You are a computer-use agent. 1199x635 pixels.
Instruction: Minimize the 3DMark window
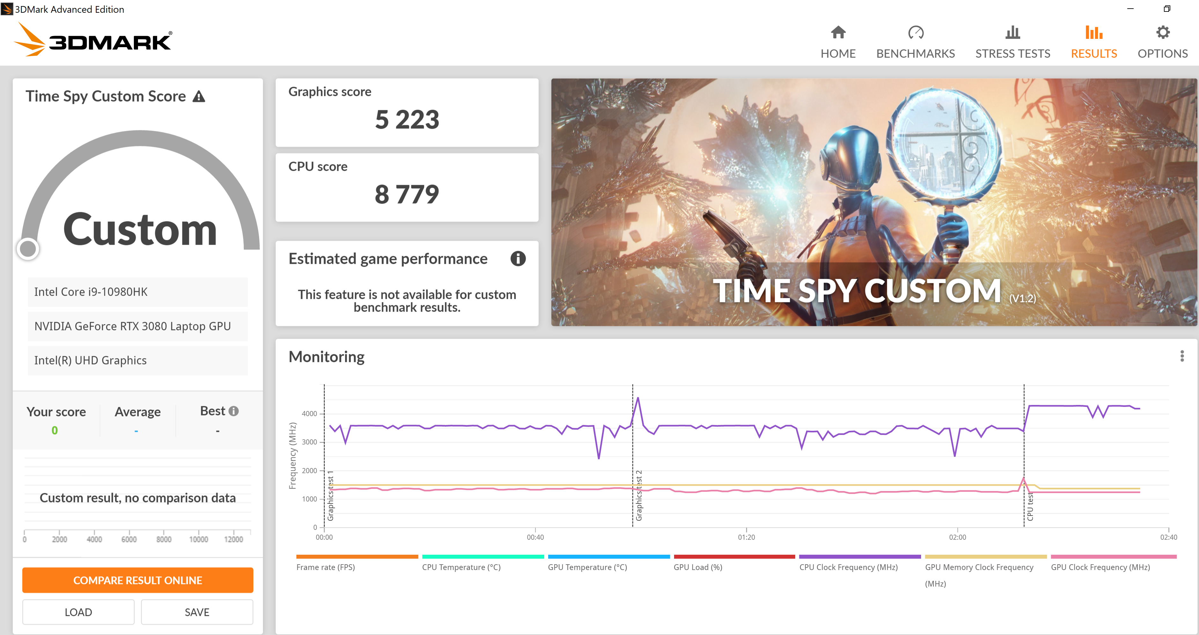click(x=1130, y=9)
